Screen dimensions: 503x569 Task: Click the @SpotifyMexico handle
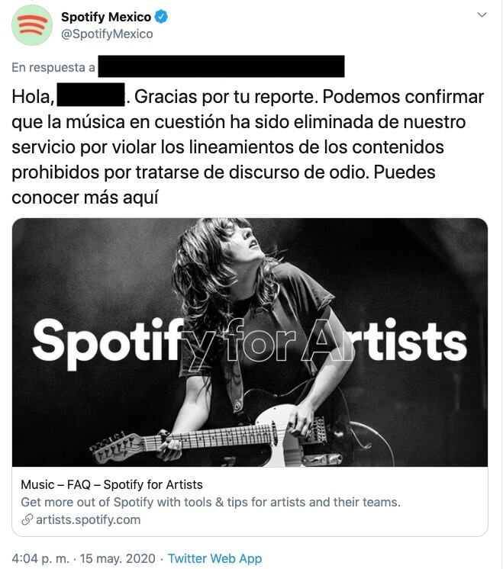coord(107,34)
